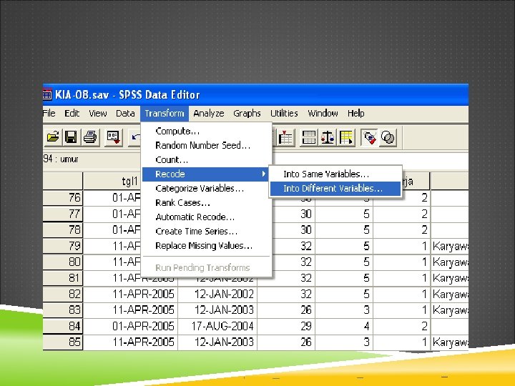The height and width of the screenshot is (386, 515).
Task: Click the '94 : umur' cell reference
Action: pos(61,159)
